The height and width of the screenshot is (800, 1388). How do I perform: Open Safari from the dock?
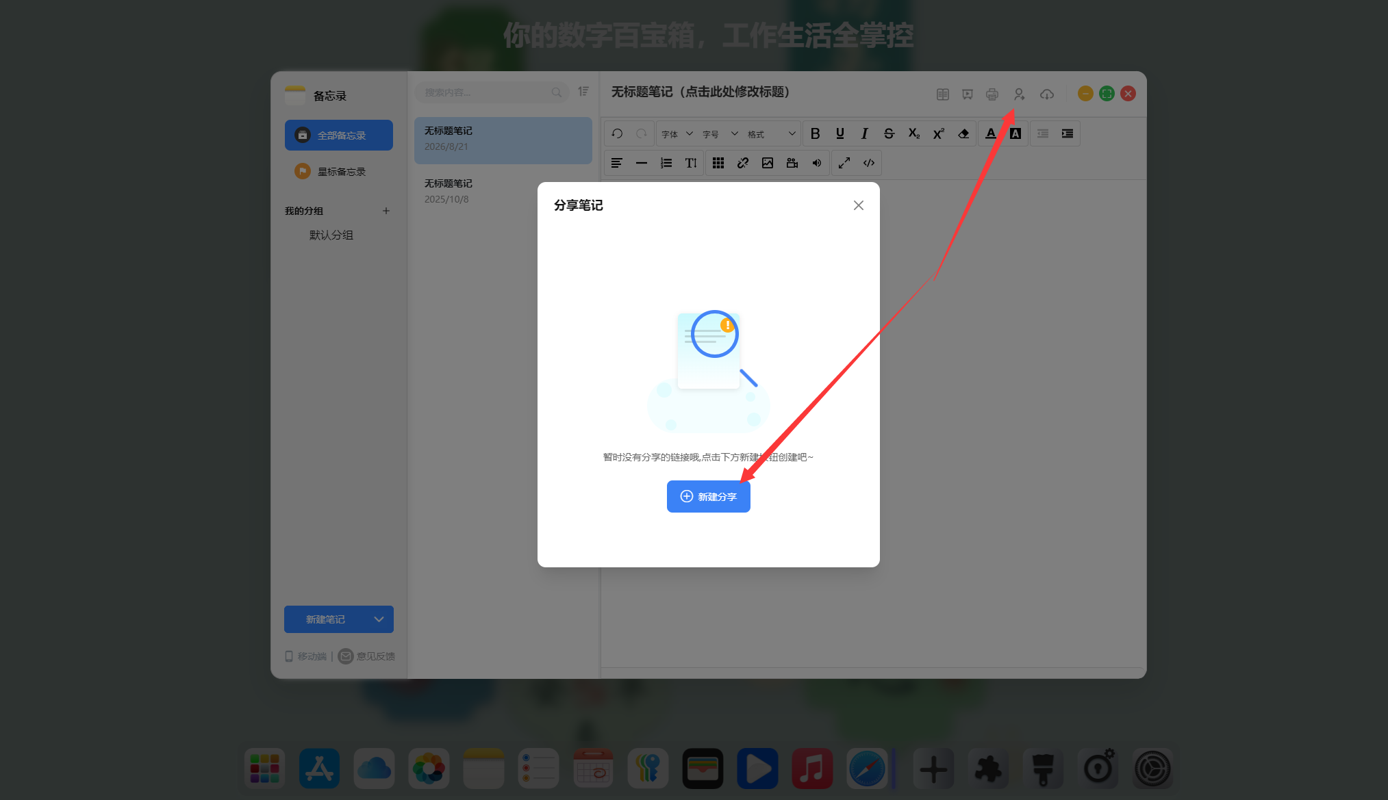[867, 769]
